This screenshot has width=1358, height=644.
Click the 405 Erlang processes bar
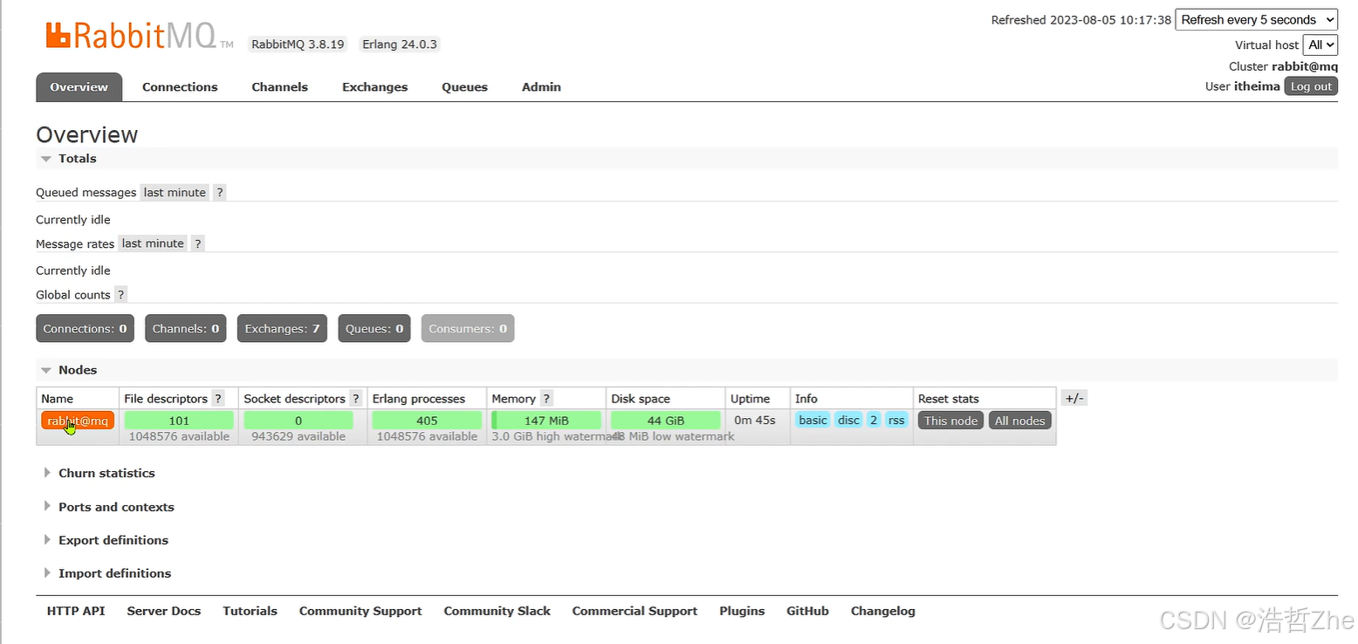[427, 421]
